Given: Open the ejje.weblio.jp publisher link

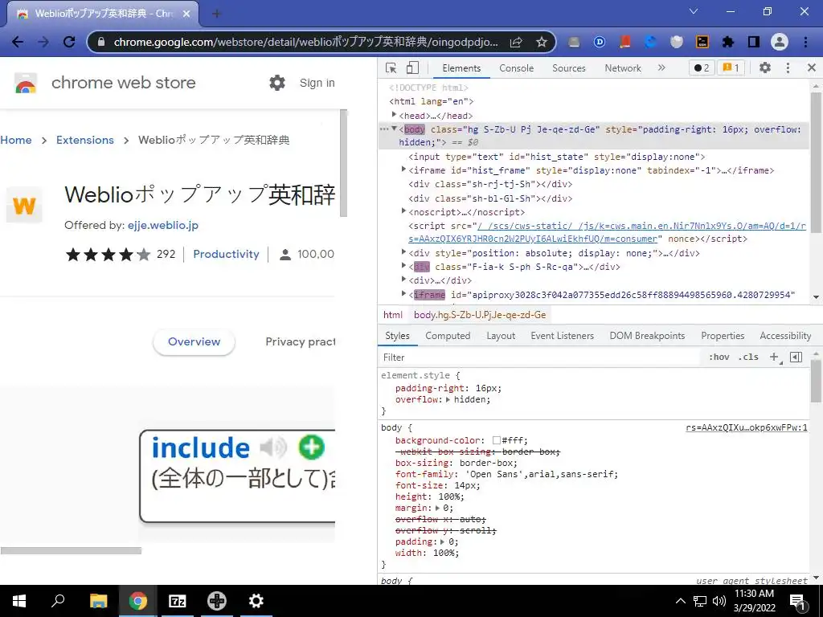Looking at the screenshot, I should pyautogui.click(x=162, y=225).
